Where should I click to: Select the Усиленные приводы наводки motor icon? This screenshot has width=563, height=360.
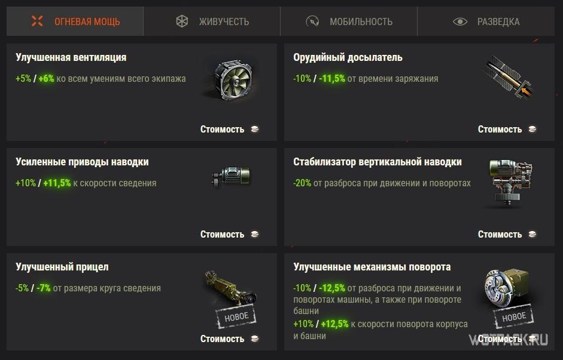(x=231, y=176)
